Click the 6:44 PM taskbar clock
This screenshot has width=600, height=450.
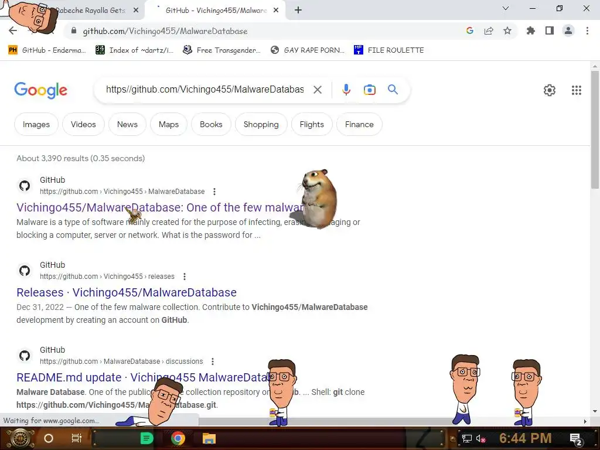click(x=526, y=438)
